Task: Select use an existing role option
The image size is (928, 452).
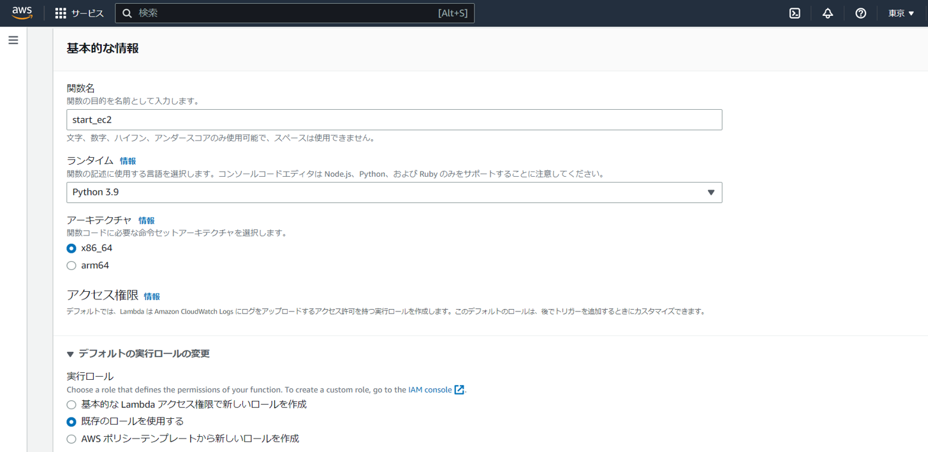Action: 71,422
